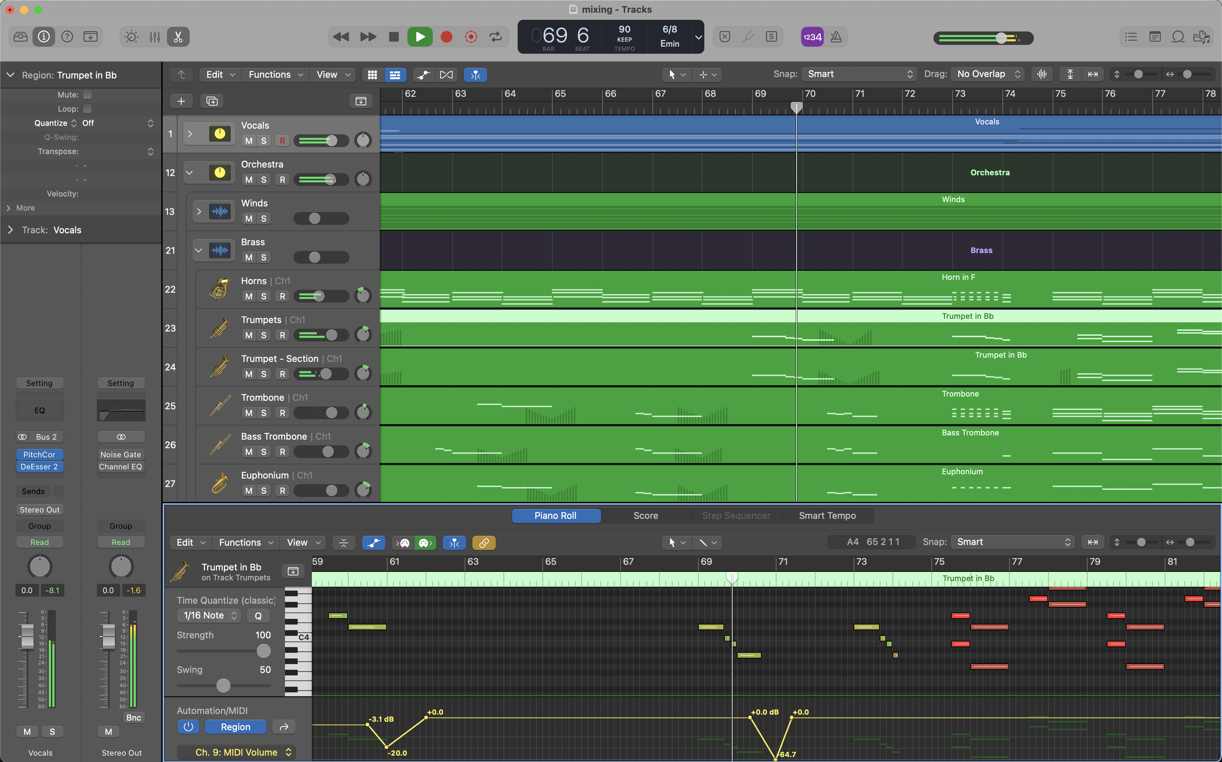Toggle the Flex show/hide button
This screenshot has width=1222, height=762.
tap(446, 75)
